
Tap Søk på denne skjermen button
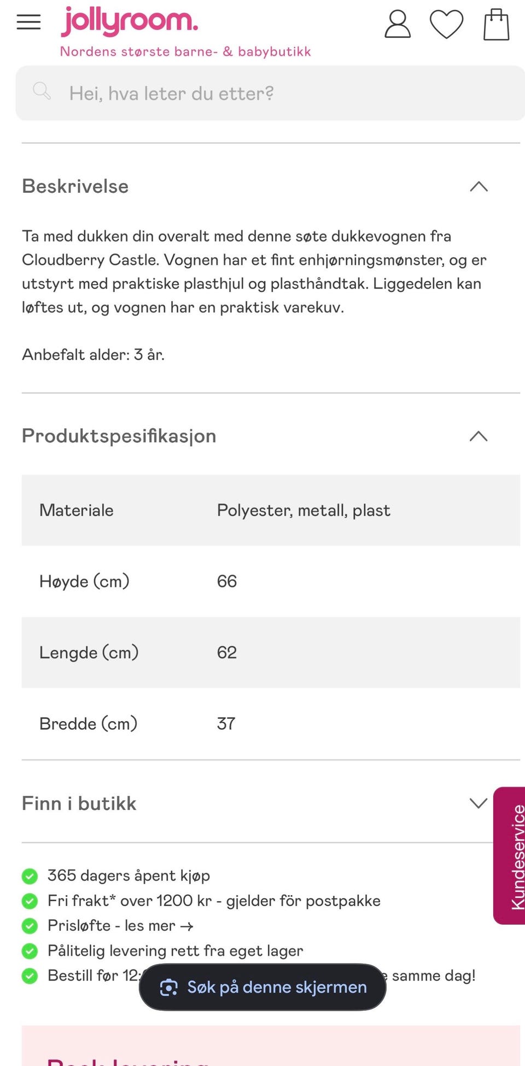[x=262, y=987]
